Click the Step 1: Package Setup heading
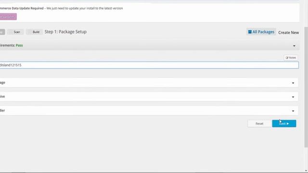The width and height of the screenshot is (308, 173). tap(65, 32)
